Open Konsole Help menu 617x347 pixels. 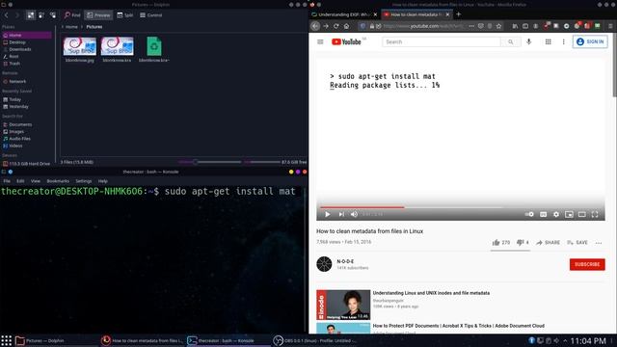[103, 181]
